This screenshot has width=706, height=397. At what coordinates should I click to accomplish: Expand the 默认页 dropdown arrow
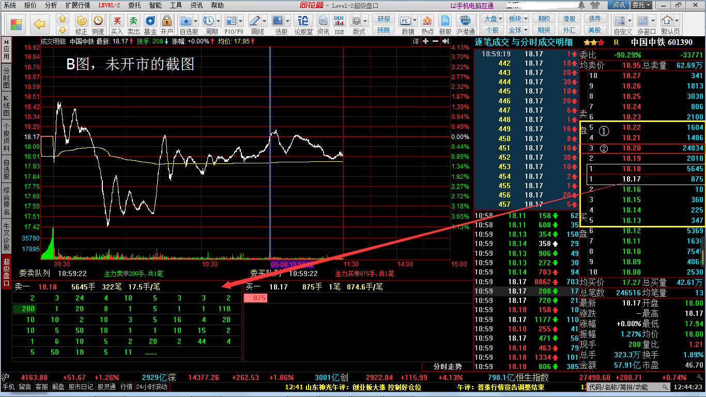pyautogui.click(x=677, y=21)
